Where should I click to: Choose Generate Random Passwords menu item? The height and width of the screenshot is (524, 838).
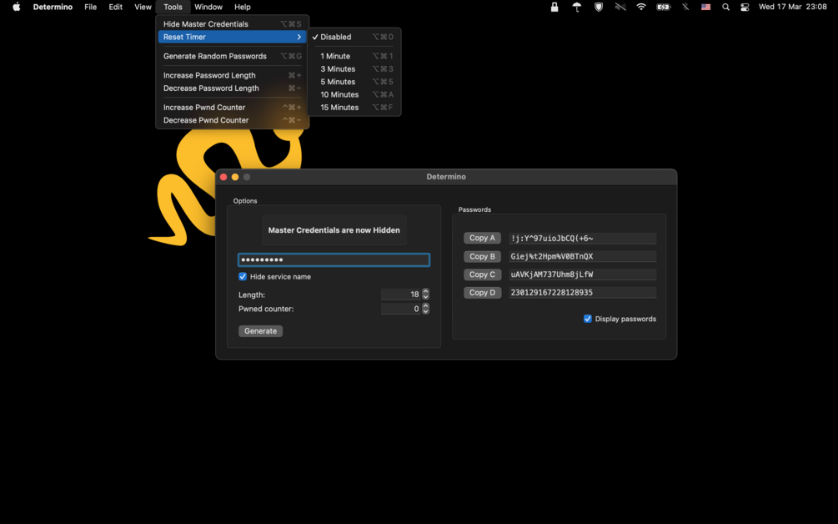232,56
